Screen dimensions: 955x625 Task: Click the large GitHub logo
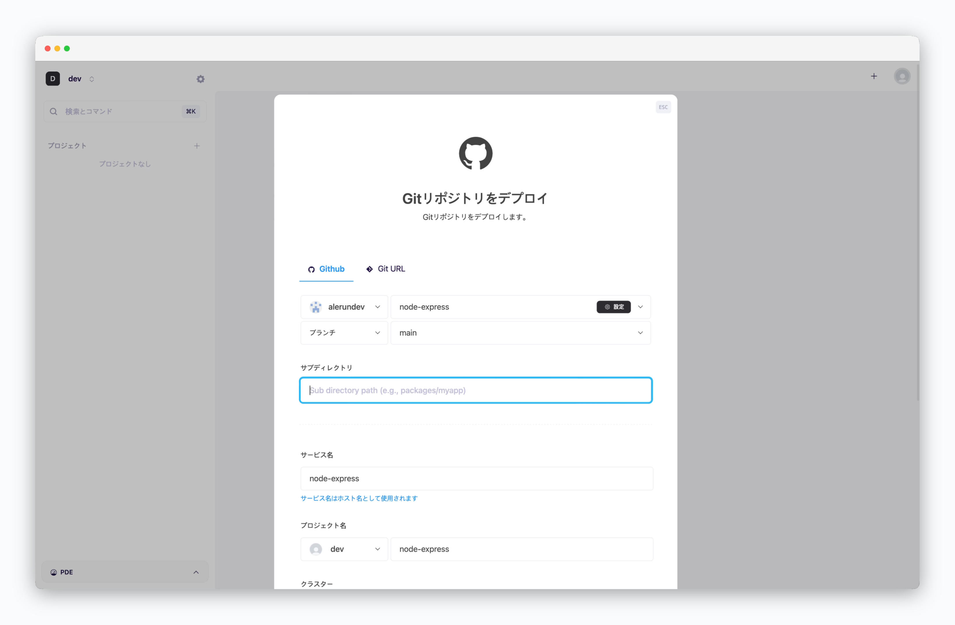click(476, 153)
